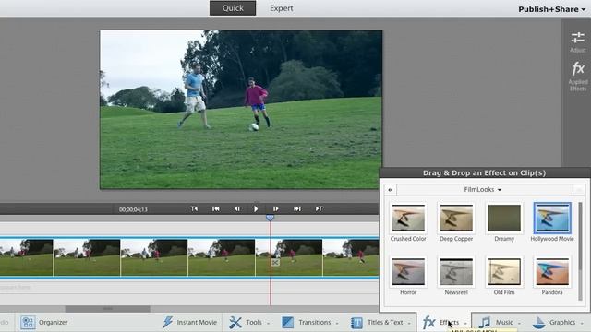
Task: Click the Titles & Text icon
Action: pos(356,323)
